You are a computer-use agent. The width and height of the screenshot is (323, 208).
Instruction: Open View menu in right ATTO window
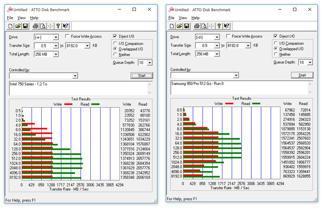[x=183, y=18]
